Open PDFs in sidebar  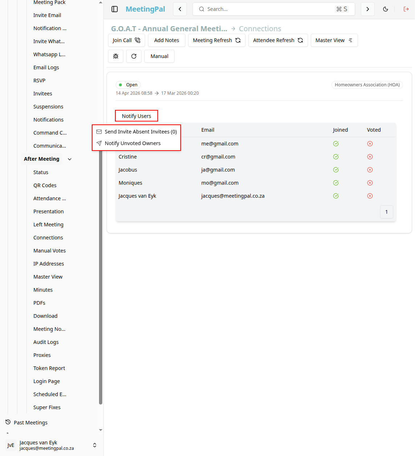(x=39, y=303)
